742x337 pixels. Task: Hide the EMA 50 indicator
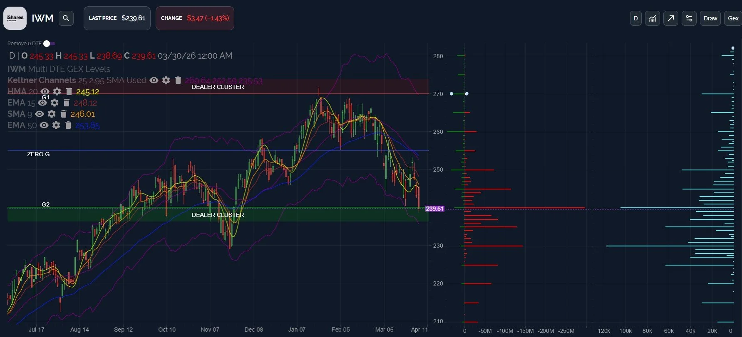(x=44, y=125)
